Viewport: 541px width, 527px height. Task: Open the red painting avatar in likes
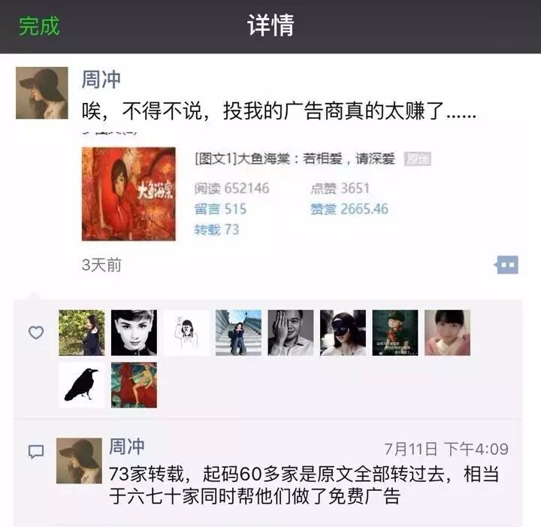coord(134,385)
